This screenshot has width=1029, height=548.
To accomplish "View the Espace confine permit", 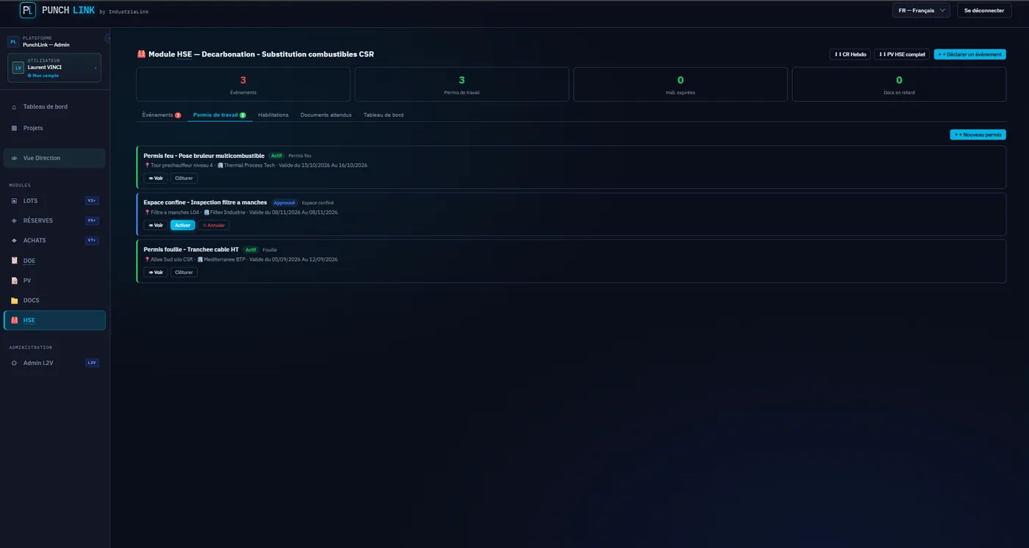I will pos(156,225).
